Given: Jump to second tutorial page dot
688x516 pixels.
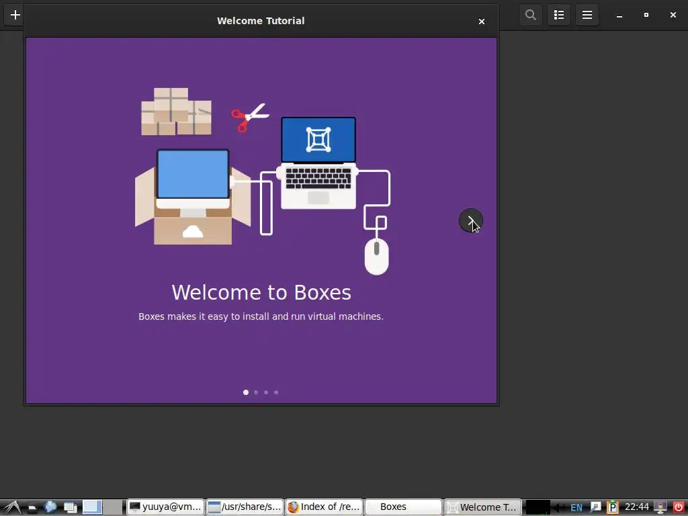Looking at the screenshot, I should (x=256, y=392).
